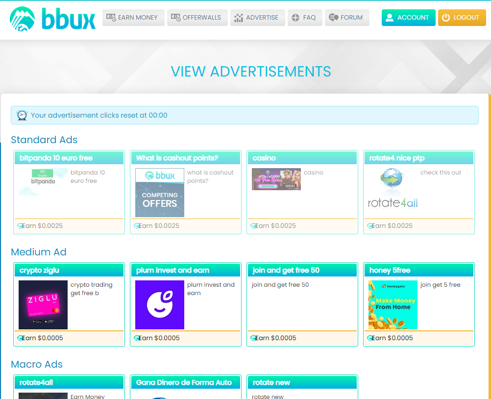Click 'check this out' ad description
This screenshot has width=491, height=399.
pos(441,173)
